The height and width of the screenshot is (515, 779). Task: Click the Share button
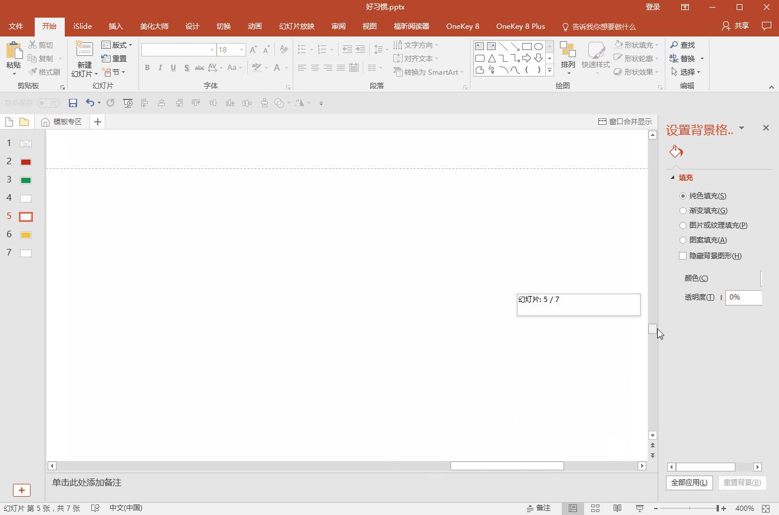tap(735, 26)
